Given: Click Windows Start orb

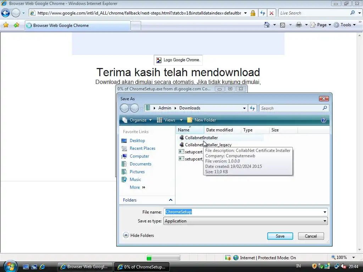Looking at the screenshot, I should coord(10,266).
